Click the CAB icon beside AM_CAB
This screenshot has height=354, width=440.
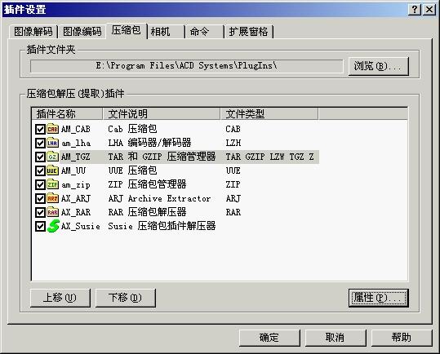click(x=53, y=129)
